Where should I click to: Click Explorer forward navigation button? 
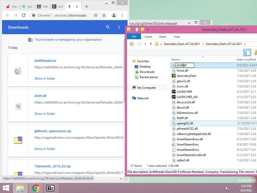pyautogui.click(x=139, y=44)
